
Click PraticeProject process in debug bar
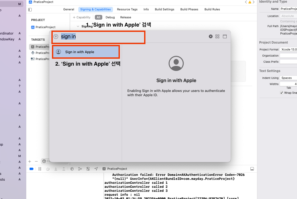(x=115, y=169)
